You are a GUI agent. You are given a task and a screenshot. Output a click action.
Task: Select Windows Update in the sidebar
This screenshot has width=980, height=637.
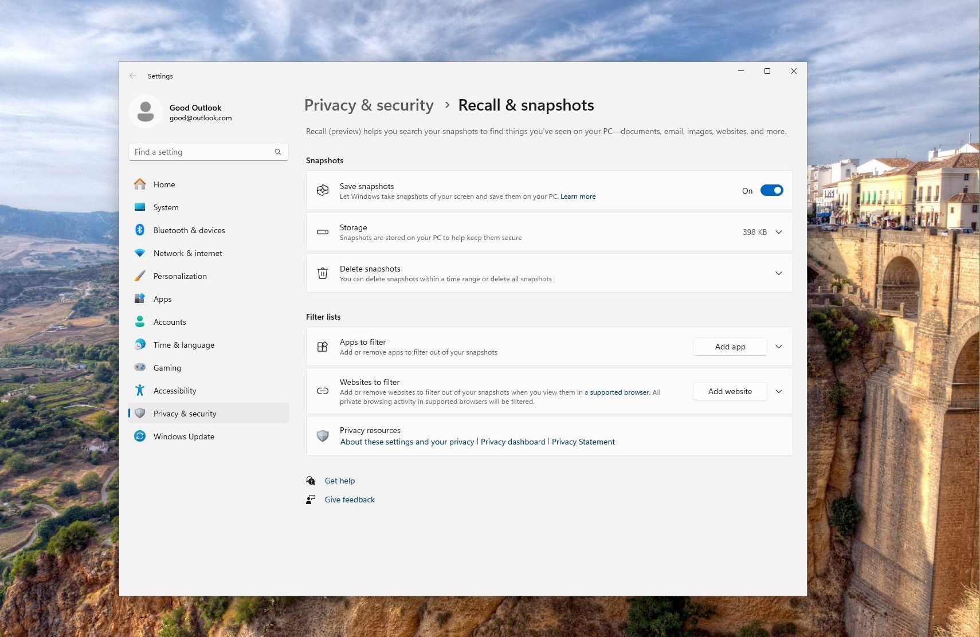(x=183, y=437)
